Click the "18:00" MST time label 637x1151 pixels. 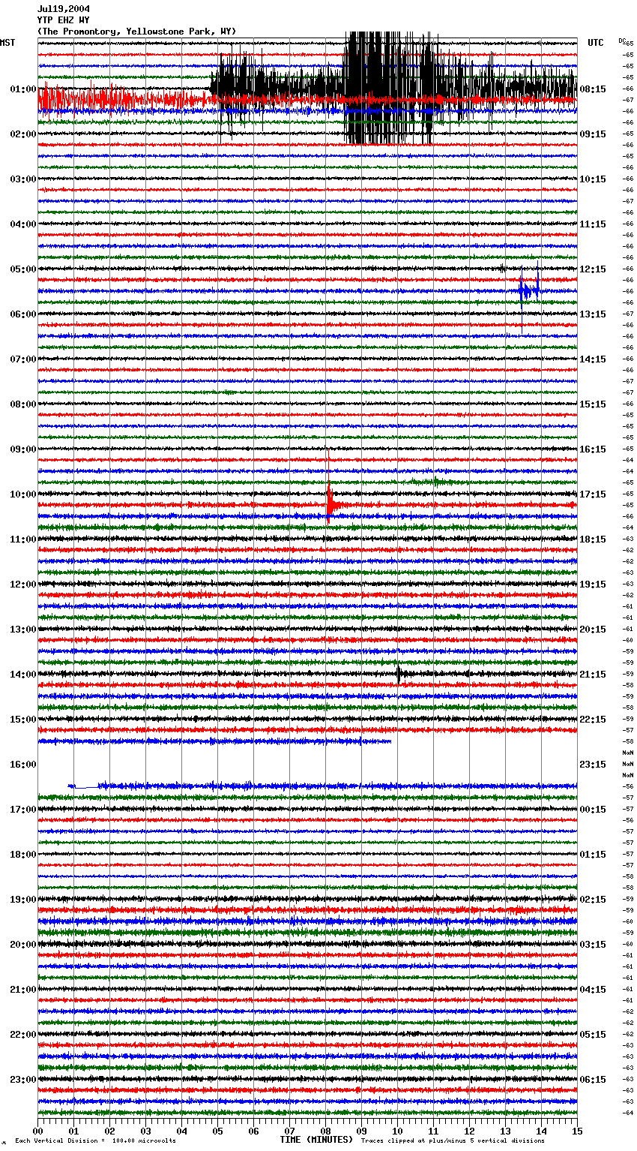click(23, 854)
